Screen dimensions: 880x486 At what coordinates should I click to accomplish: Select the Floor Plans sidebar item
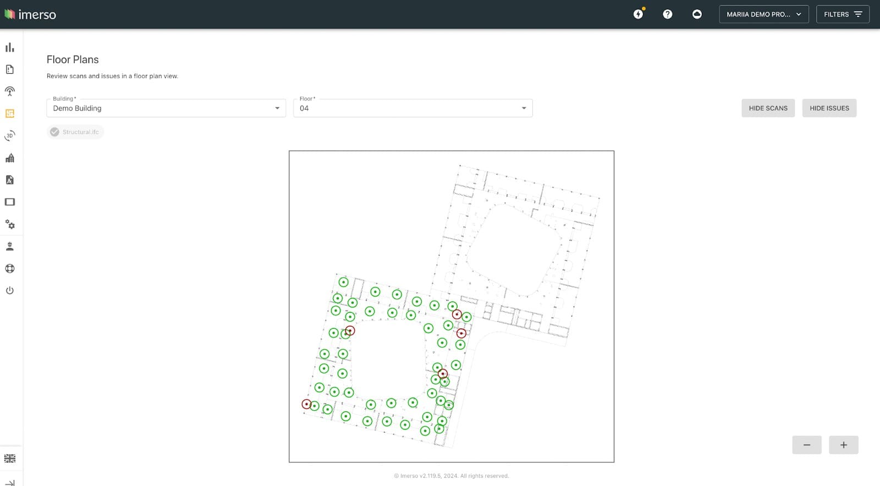point(9,113)
